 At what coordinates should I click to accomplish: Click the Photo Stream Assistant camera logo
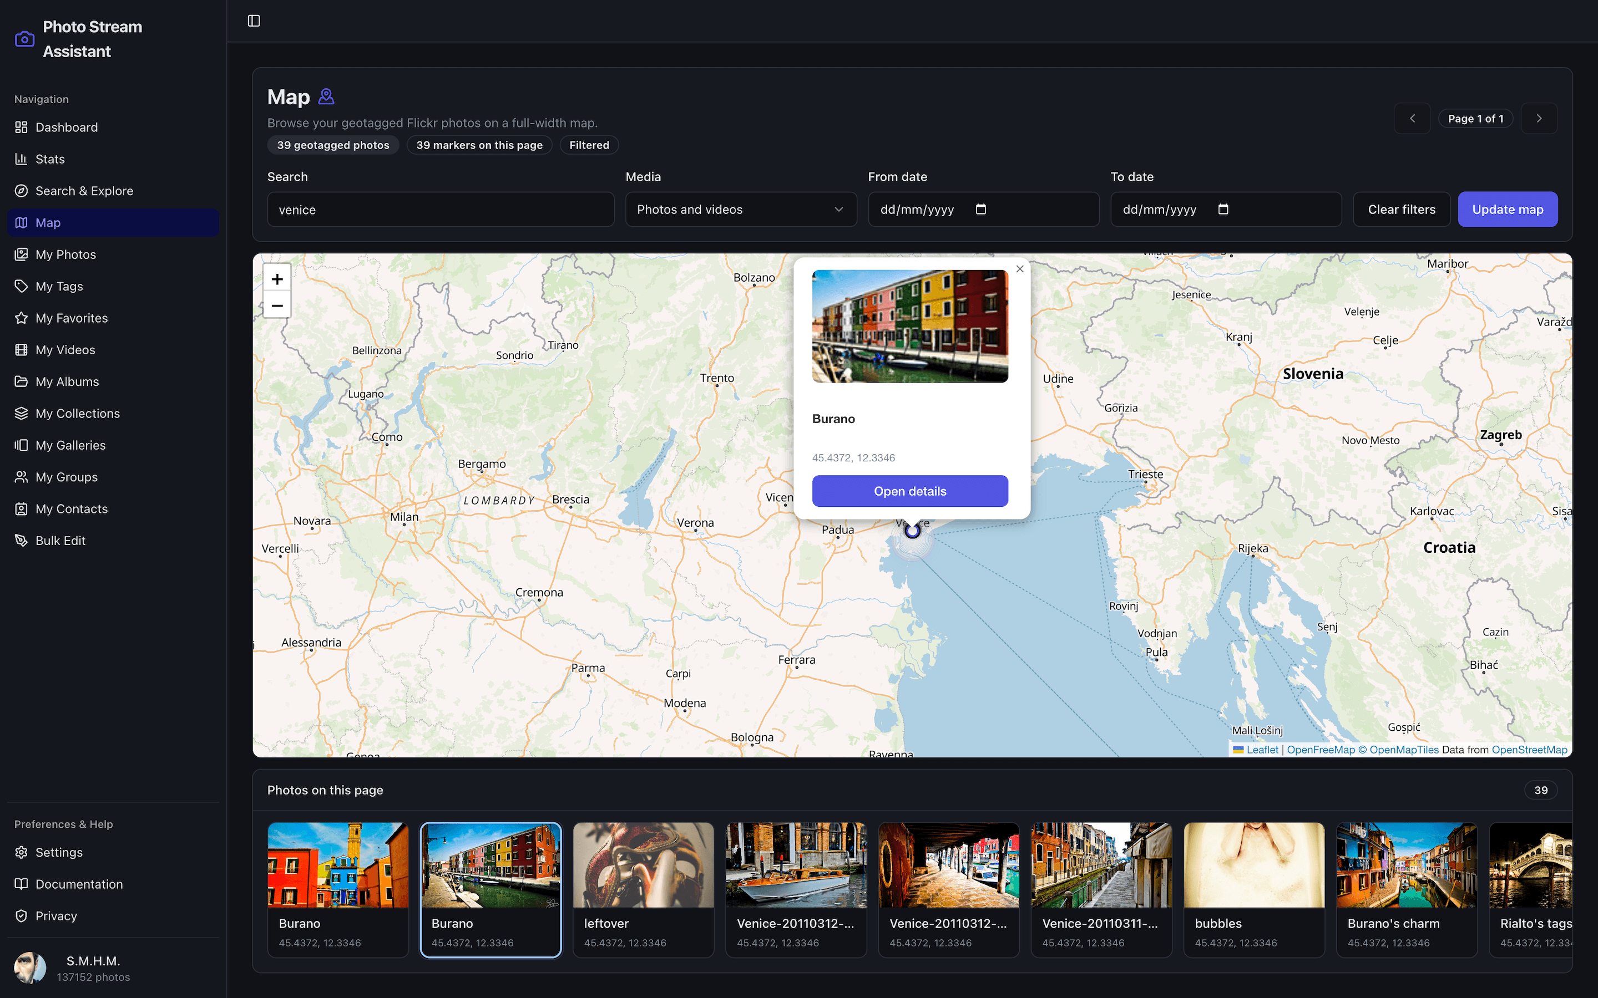click(x=24, y=38)
